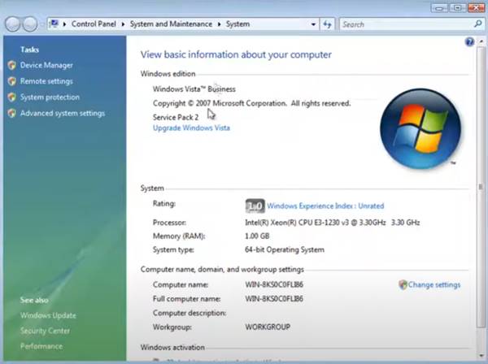Click the Forward navigation button
This screenshot has height=364, width=488.
pyautogui.click(x=30, y=24)
